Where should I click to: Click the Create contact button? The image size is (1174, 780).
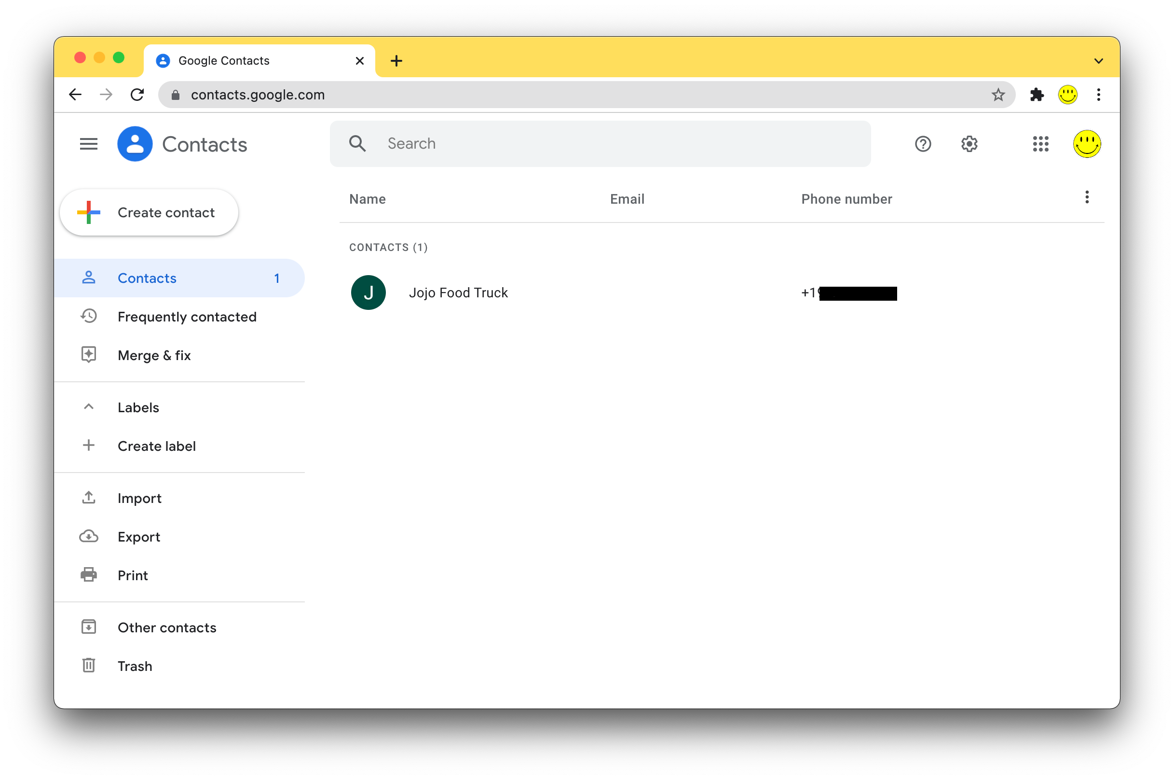click(149, 212)
